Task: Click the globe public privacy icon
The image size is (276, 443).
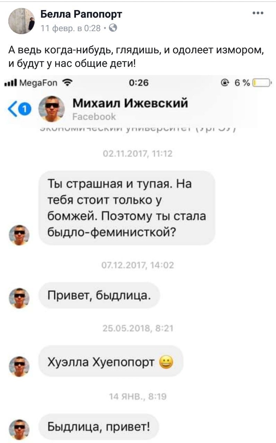Action: (113, 28)
